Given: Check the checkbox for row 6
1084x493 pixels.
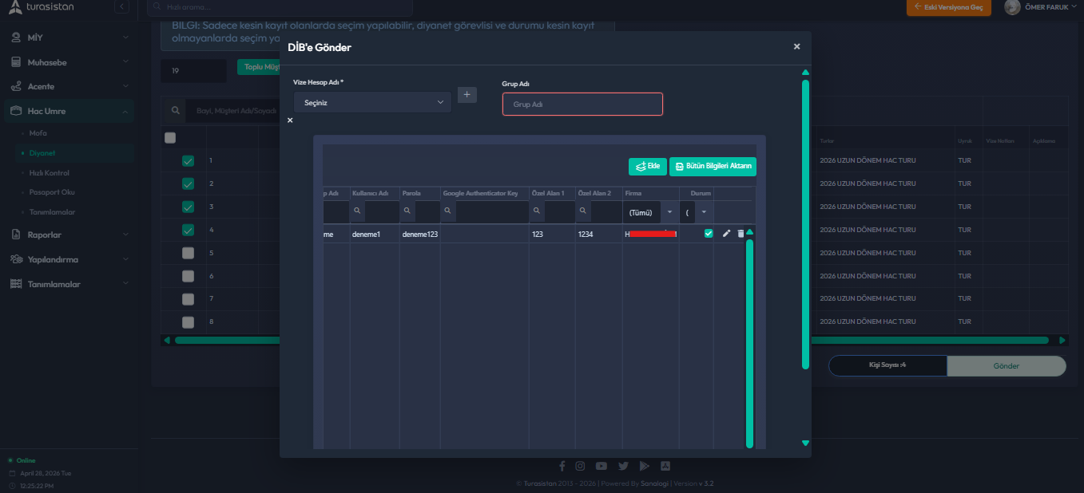Looking at the screenshot, I should pyautogui.click(x=188, y=276).
